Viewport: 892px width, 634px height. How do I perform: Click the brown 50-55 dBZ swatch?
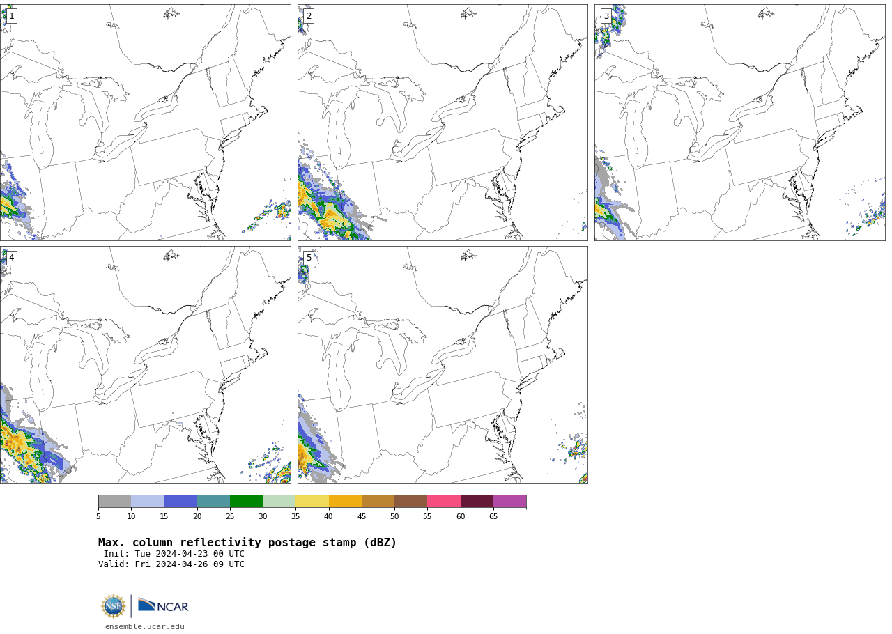pos(411,502)
